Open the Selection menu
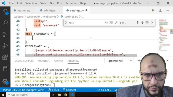173x97 pixels. pyautogui.click(x=31, y=3)
